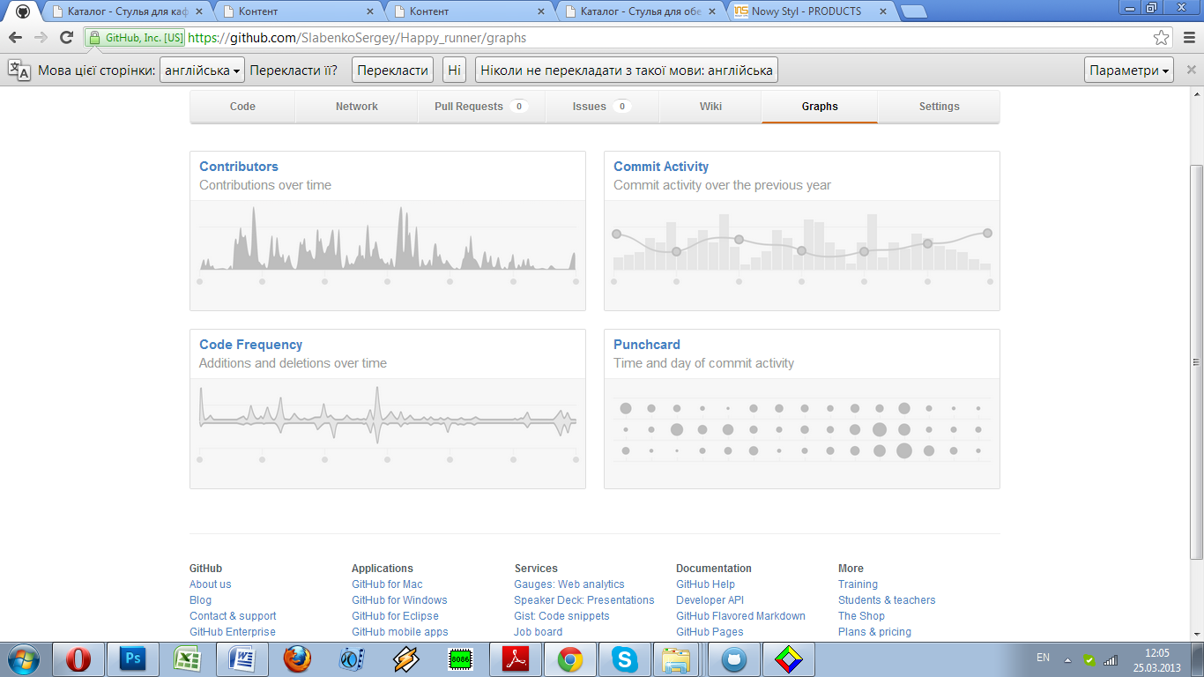
Task: Open Skype from the taskbar
Action: [624, 659]
